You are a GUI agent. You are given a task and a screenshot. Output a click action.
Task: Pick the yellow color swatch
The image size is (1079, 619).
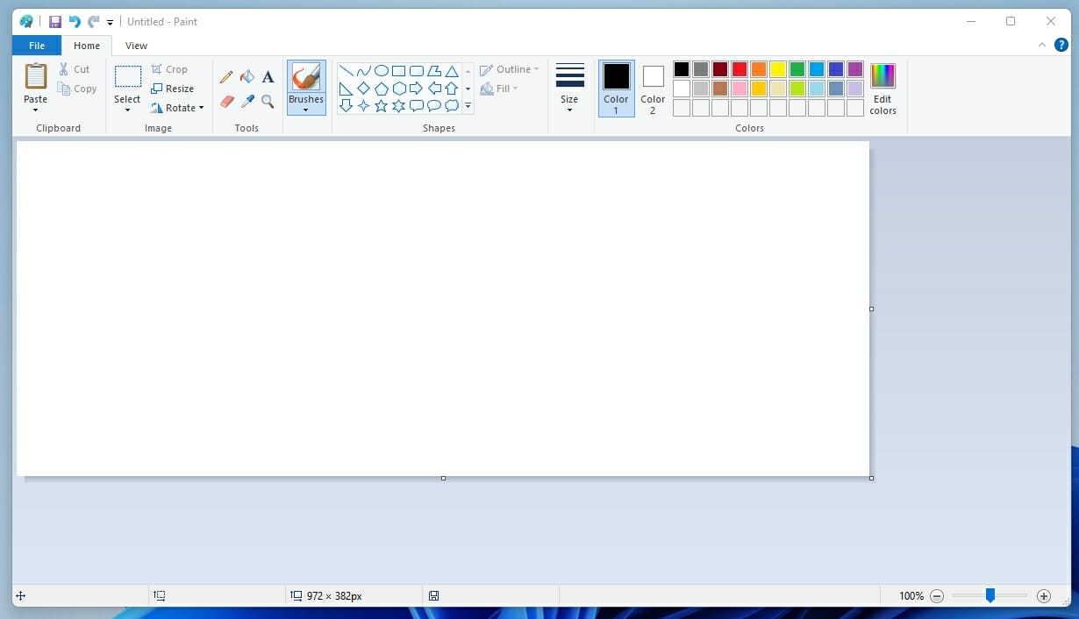[x=778, y=69]
